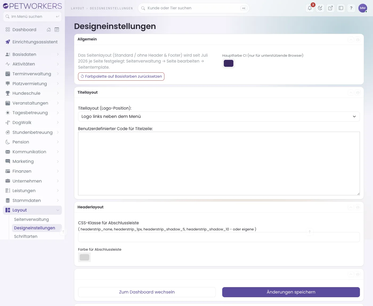Open the Stundenbetreuung menu item
This screenshot has width=373, height=306.
pos(32,132)
